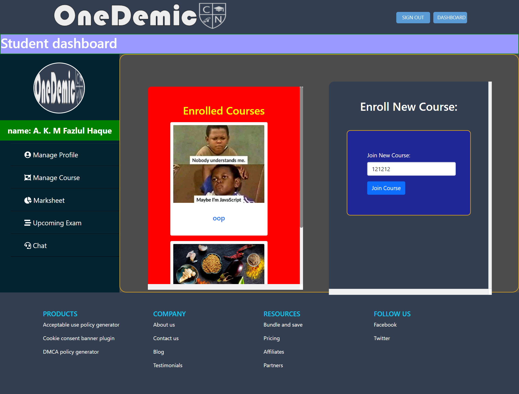Open the Testimonials footer link
Image resolution: width=519 pixels, height=394 pixels.
pos(168,365)
